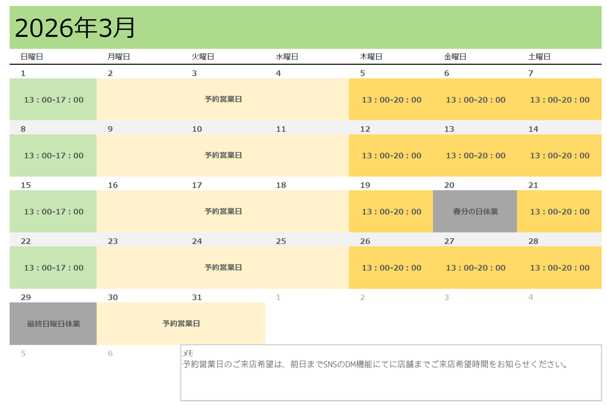This screenshot has width=607, height=405.
Task: Select date number 29 above 最終日曜日休業
Action: (x=26, y=298)
